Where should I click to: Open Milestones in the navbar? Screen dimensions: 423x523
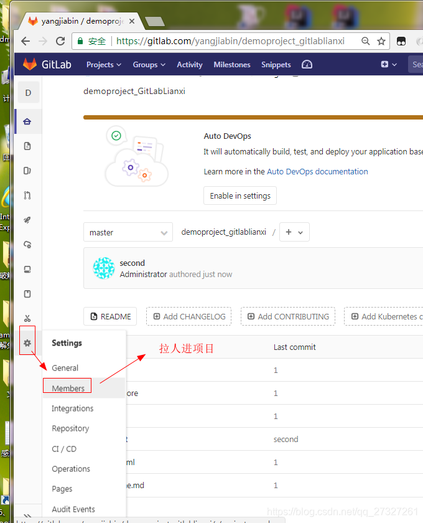coord(232,65)
